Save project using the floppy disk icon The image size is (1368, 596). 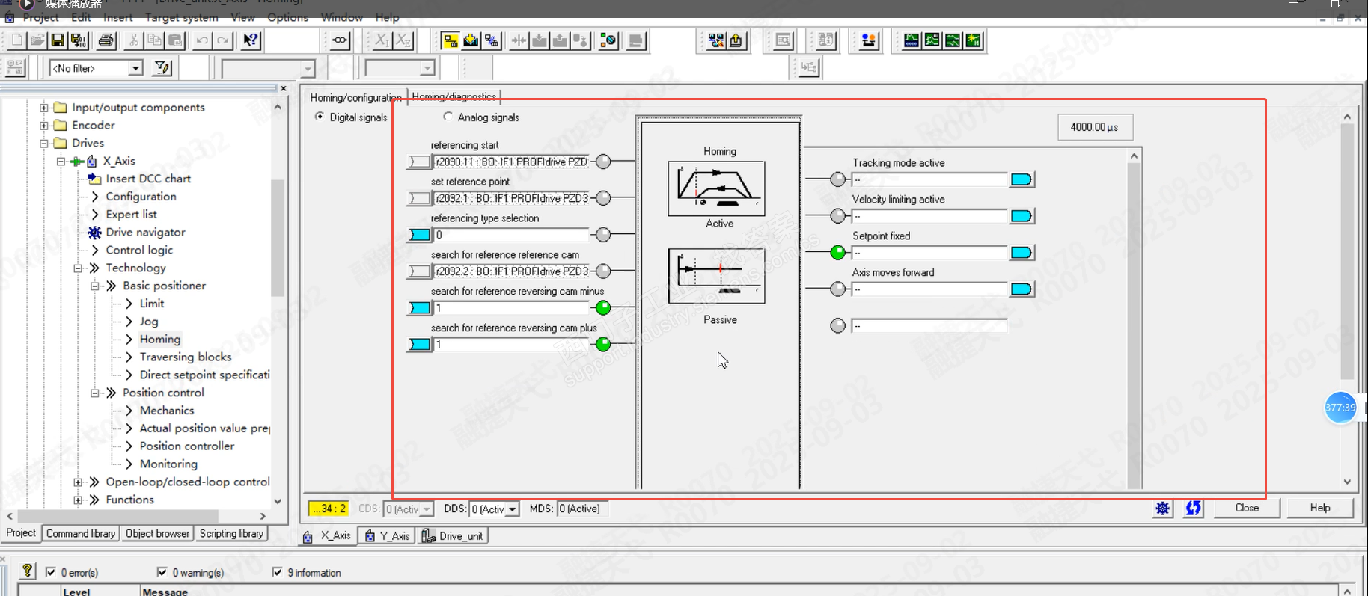point(58,40)
